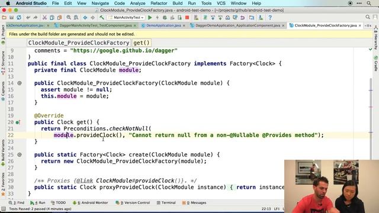
Task: Open the Analyze menu
Action: point(137,4)
